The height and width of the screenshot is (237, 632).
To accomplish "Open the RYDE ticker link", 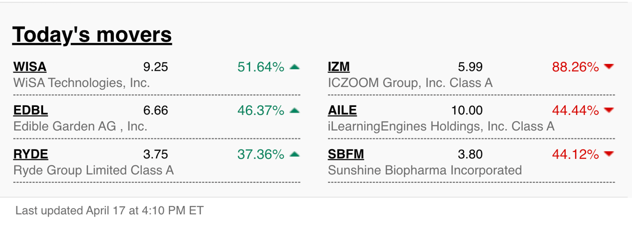I will [x=31, y=154].
